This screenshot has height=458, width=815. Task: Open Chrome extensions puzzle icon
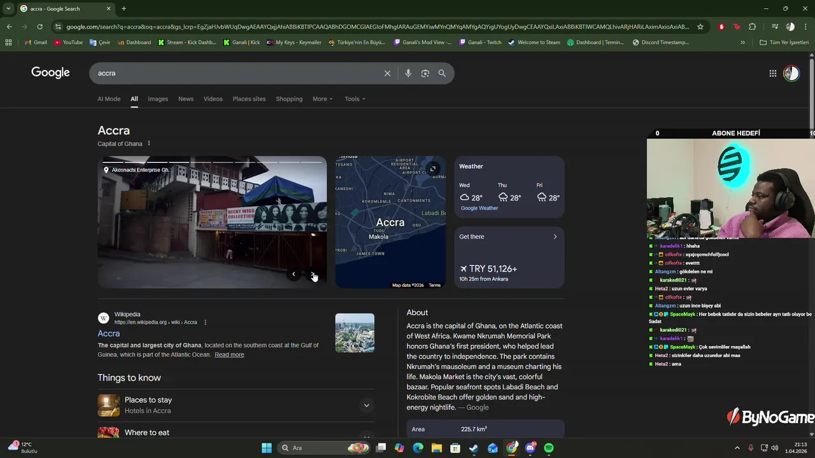(753, 27)
